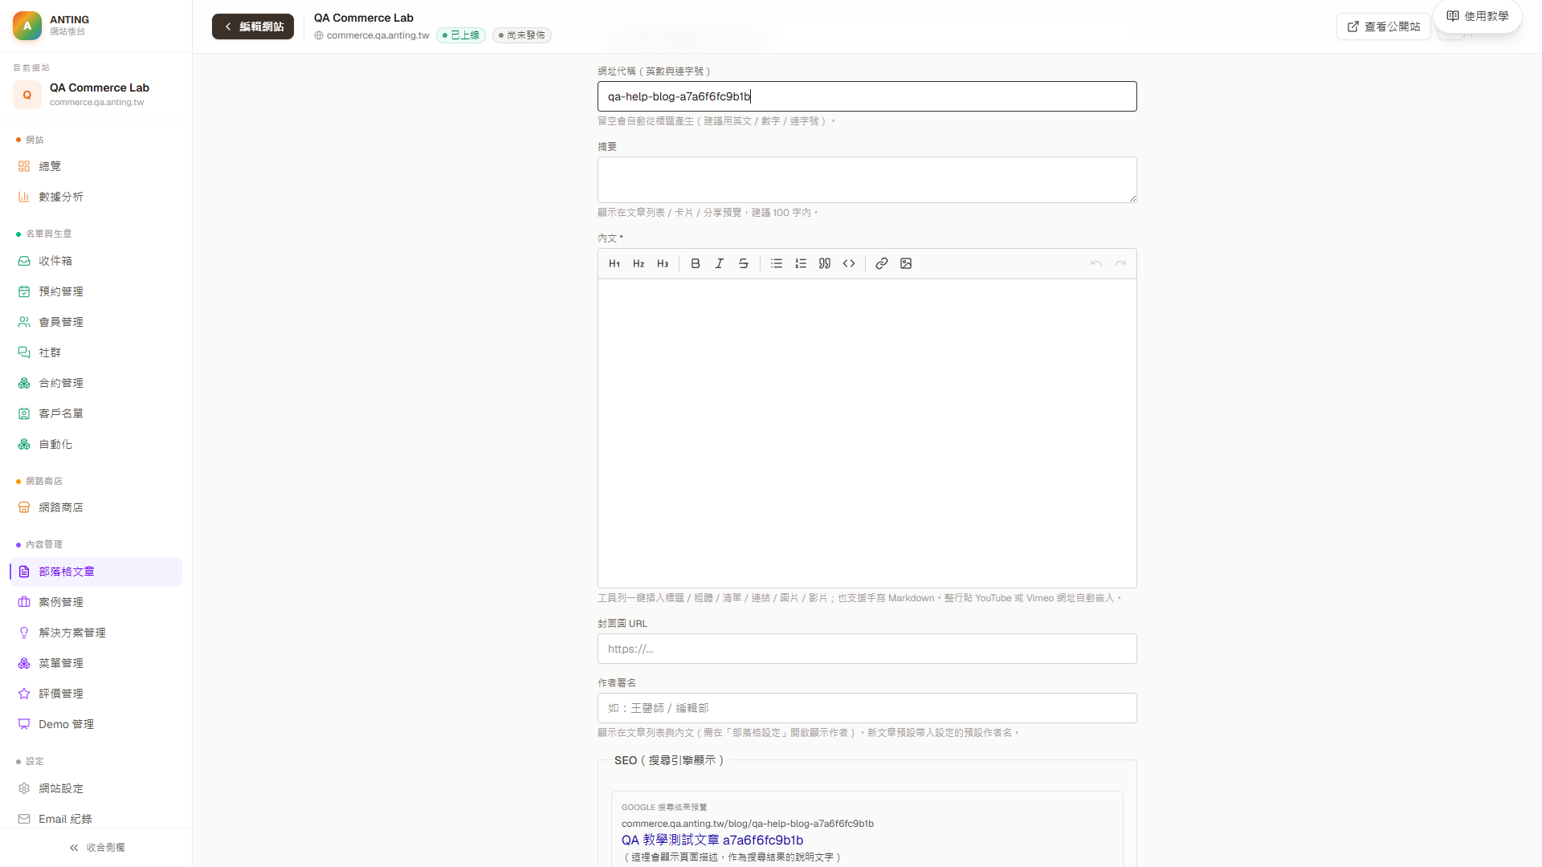The width and height of the screenshot is (1542, 867).
Task: Click ANTING logo in sidebar
Action: 27,26
